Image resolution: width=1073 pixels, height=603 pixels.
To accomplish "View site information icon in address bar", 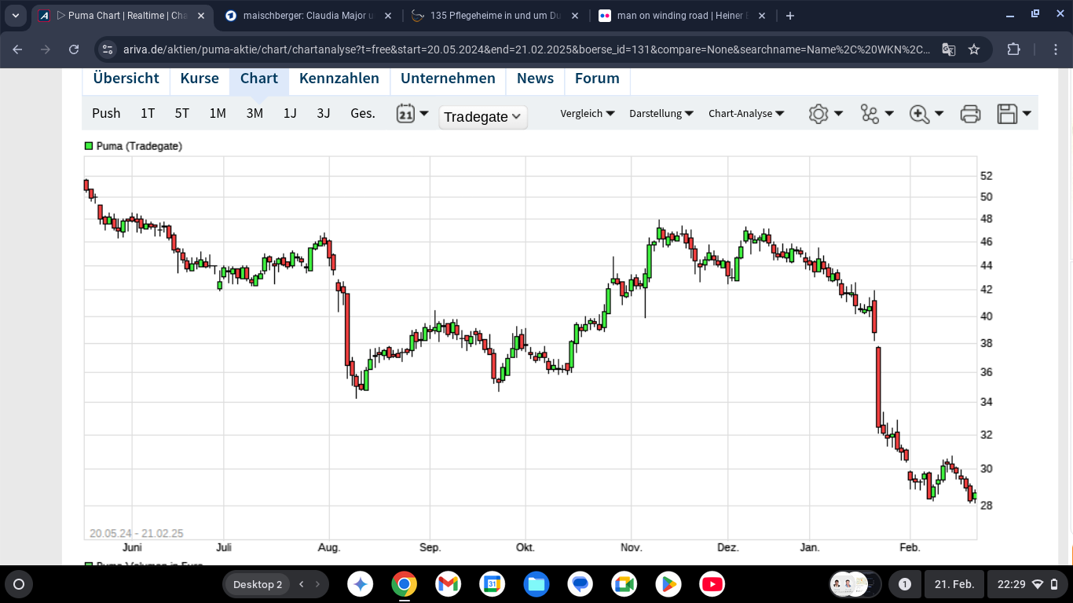I will point(108,49).
